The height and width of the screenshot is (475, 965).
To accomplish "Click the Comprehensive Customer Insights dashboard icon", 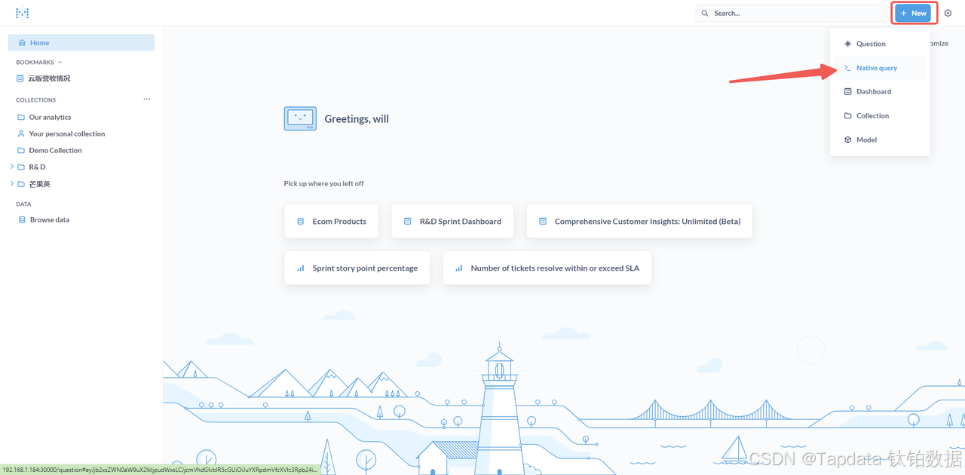I will click(542, 222).
